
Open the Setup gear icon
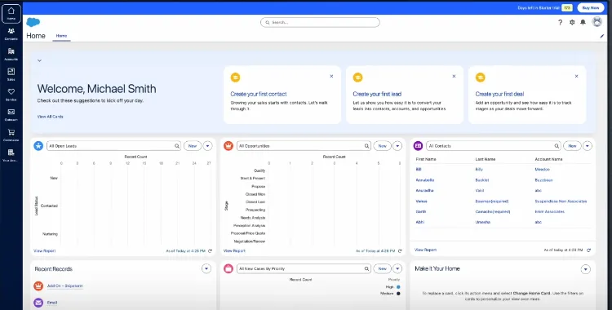(572, 22)
